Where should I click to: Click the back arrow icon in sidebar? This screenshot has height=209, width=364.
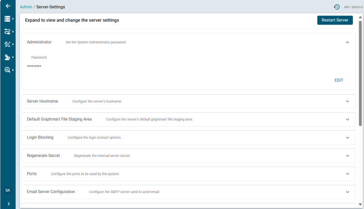pyautogui.click(x=8, y=6)
